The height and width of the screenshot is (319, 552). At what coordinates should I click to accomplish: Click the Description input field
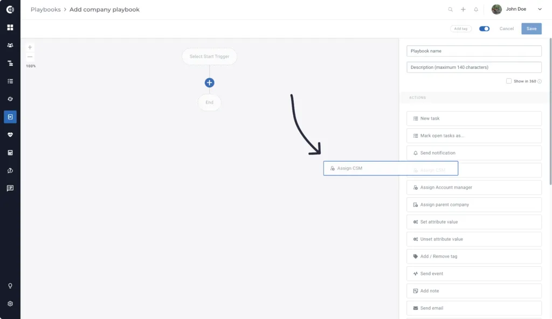point(474,67)
